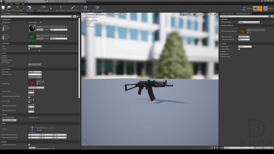Click Element 0 material sphere thumbnail
The width and height of the screenshot is (274, 154).
(32, 28)
